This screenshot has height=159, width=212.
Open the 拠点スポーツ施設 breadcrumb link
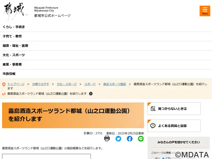click(x=115, y=84)
